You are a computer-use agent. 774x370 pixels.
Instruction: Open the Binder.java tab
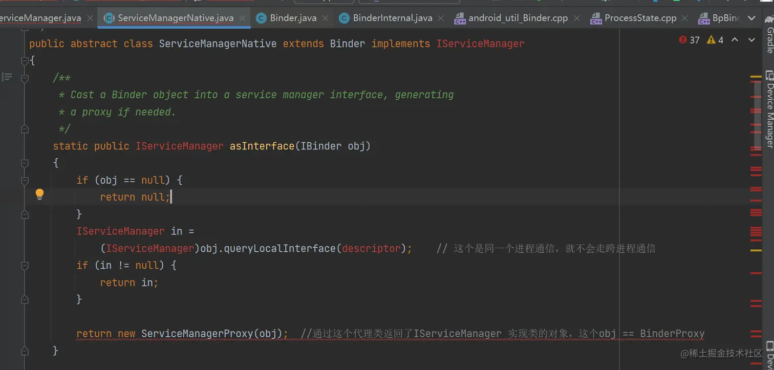click(x=293, y=18)
